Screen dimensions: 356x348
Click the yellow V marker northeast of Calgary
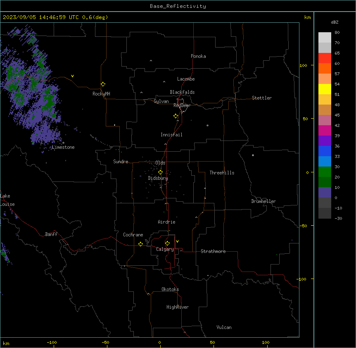point(177,241)
